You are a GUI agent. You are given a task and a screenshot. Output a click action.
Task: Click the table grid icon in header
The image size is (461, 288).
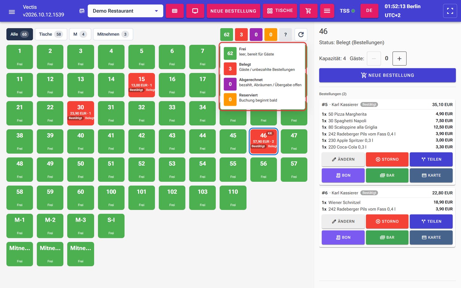coord(175,11)
